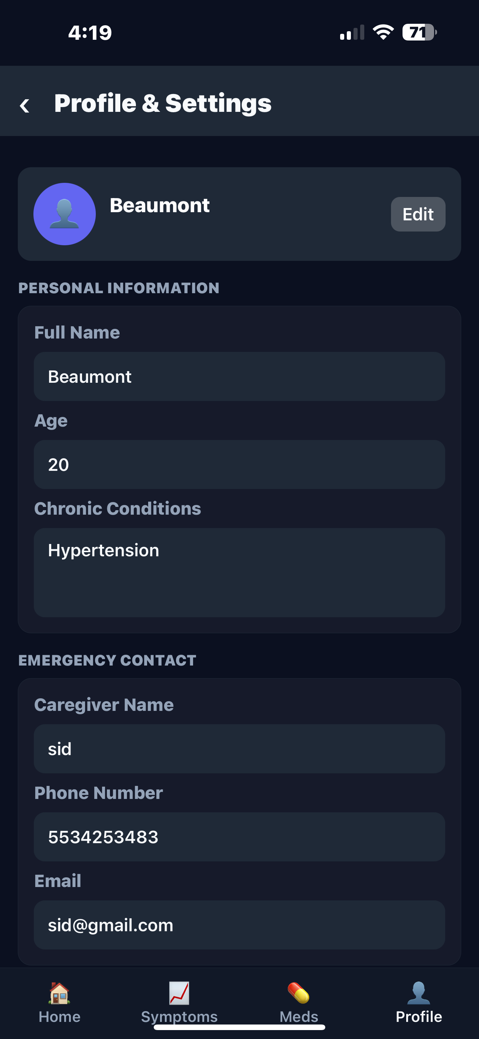Open the Home tab house icon
Image resolution: width=479 pixels, height=1039 pixels.
pos(59,993)
